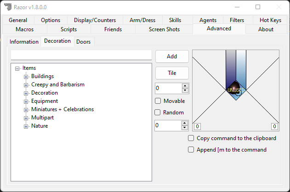The width and height of the screenshot is (290, 192).
Task: Click the UNUSED item preview image
Action: point(236,90)
